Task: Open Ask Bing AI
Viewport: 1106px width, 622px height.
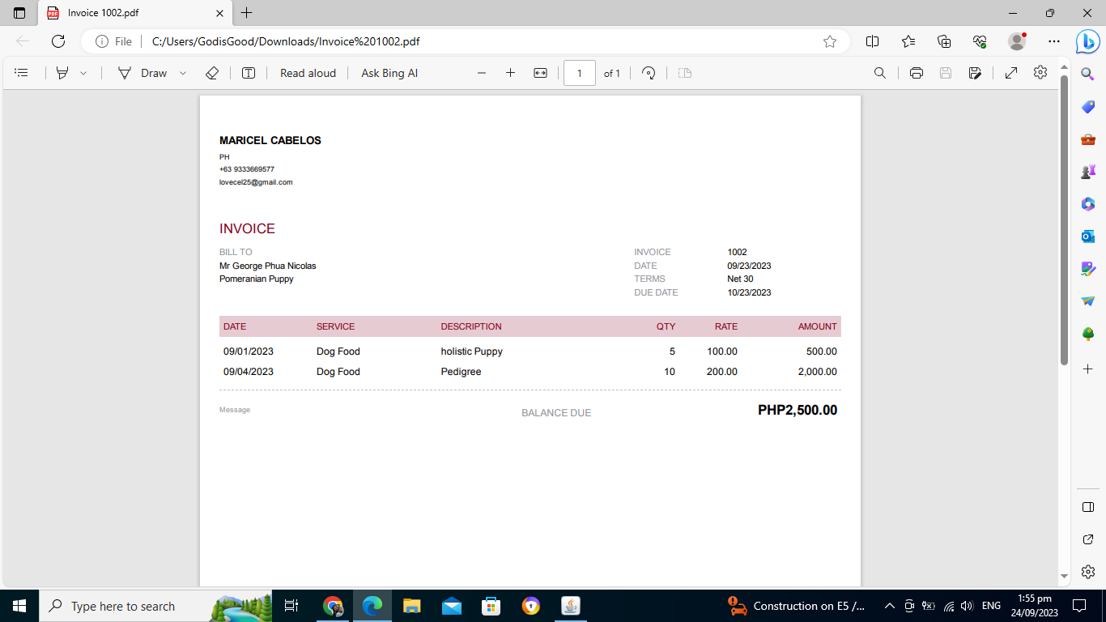Action: coord(389,73)
